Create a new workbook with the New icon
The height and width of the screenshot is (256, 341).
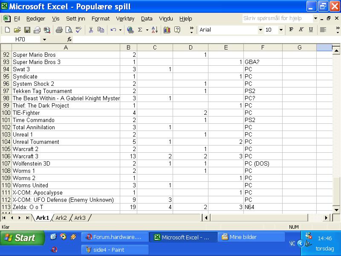pyautogui.click(x=7, y=29)
